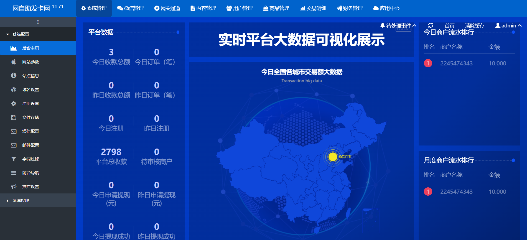Open 域名设置 page
Screen dimensions: 527x240
(38, 90)
